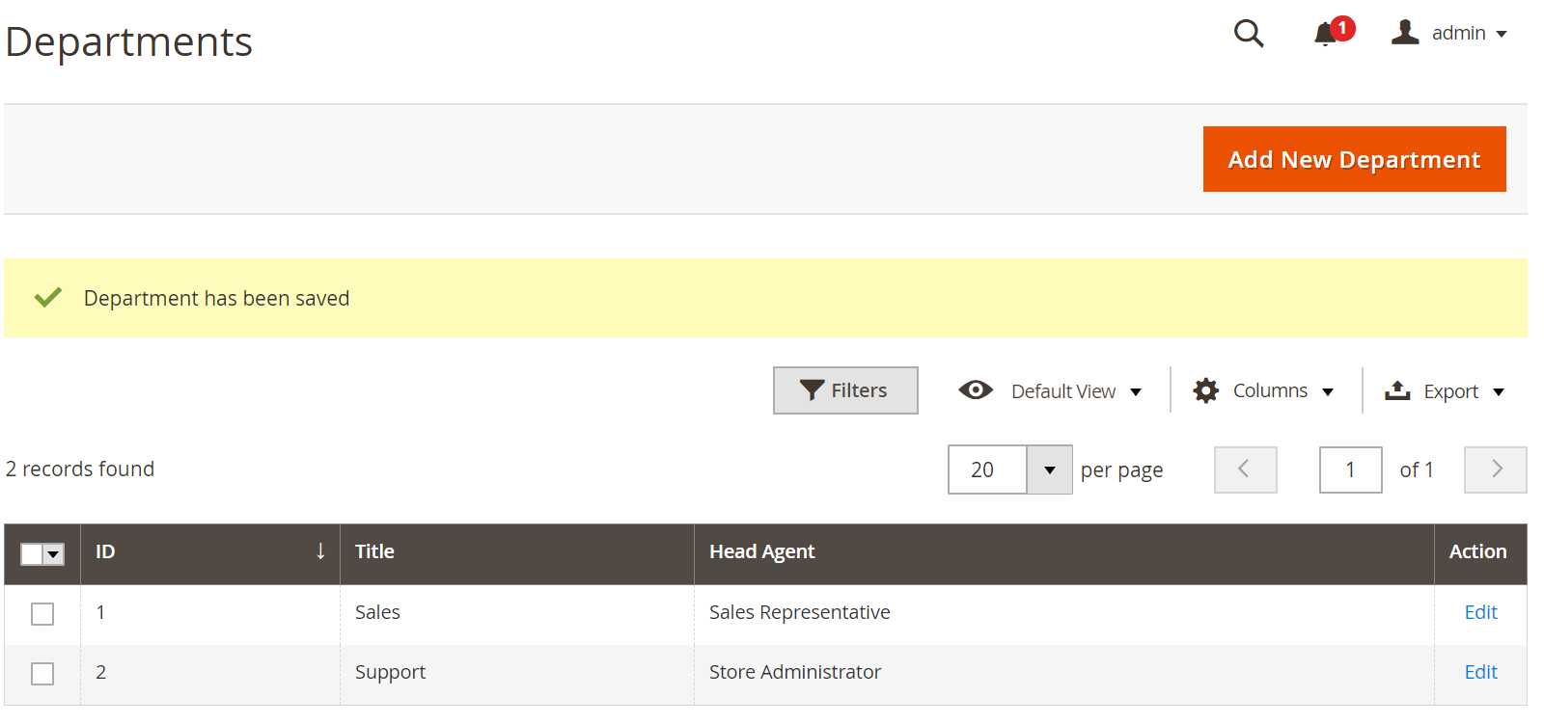Image resolution: width=1544 pixels, height=724 pixels.
Task: Go to next page arrow
Action: click(1496, 469)
